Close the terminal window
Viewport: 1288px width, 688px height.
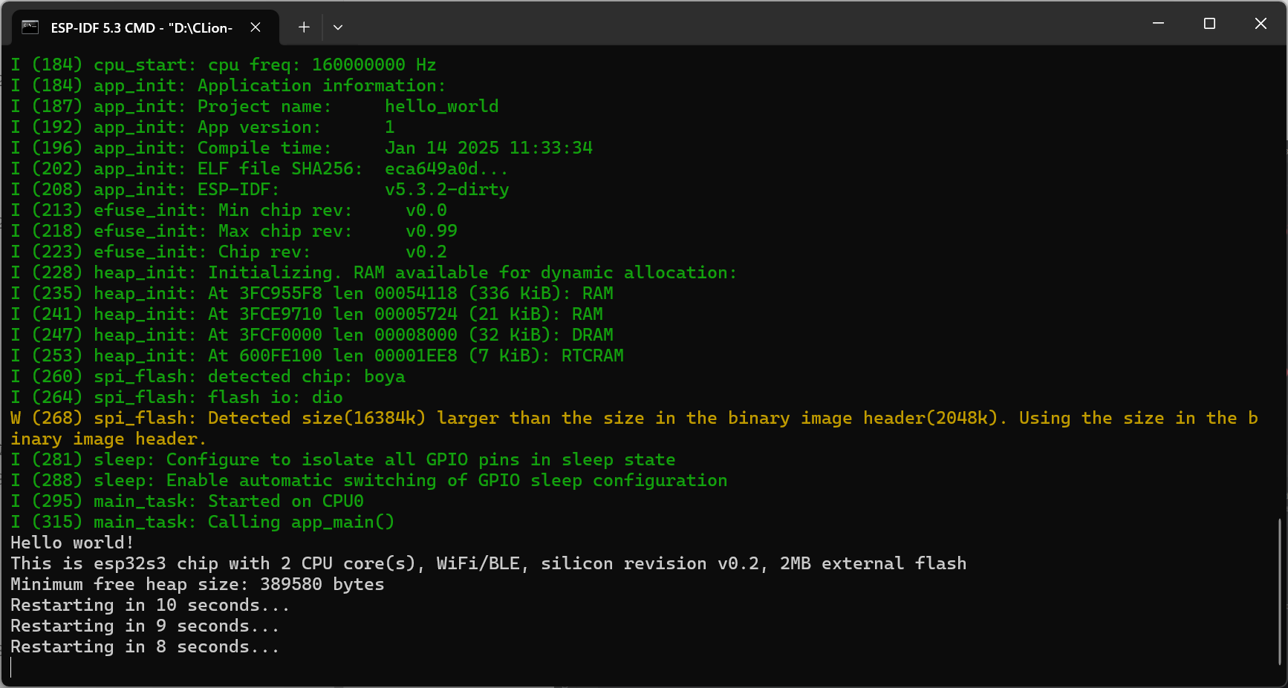click(1261, 24)
